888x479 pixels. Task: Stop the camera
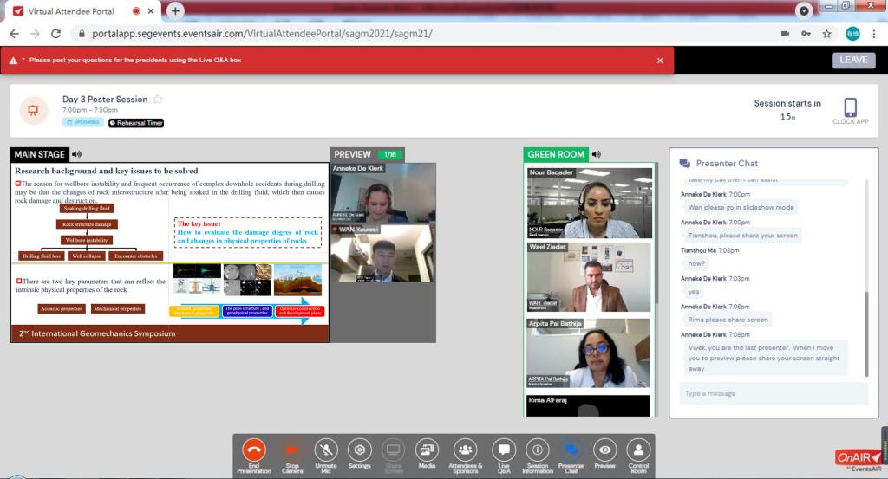(292, 455)
